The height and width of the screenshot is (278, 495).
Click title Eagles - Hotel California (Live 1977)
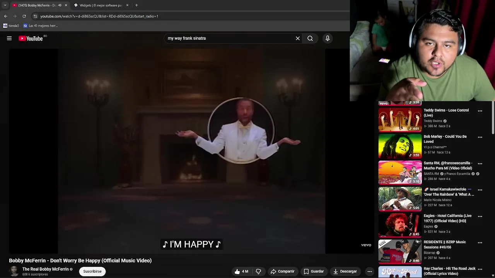pyautogui.click(x=447, y=218)
